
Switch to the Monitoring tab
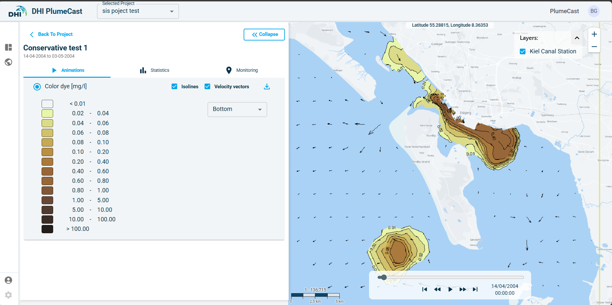(242, 70)
